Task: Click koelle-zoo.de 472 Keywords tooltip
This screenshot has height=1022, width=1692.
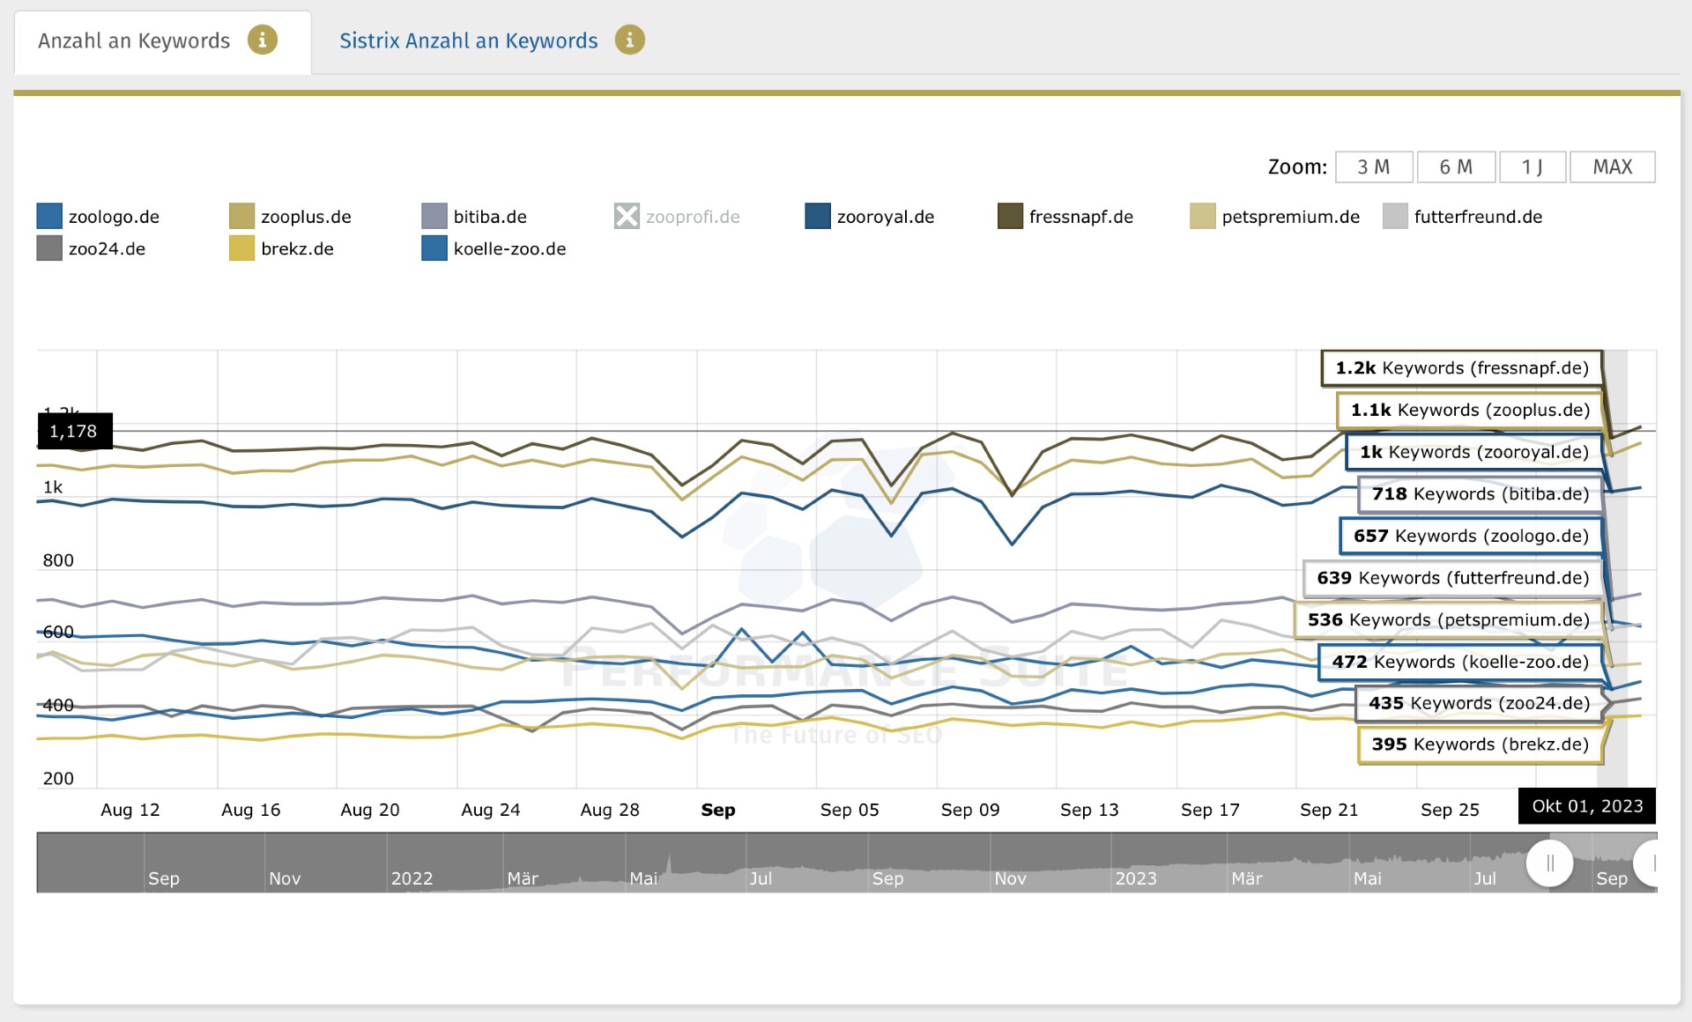Action: point(1460,662)
